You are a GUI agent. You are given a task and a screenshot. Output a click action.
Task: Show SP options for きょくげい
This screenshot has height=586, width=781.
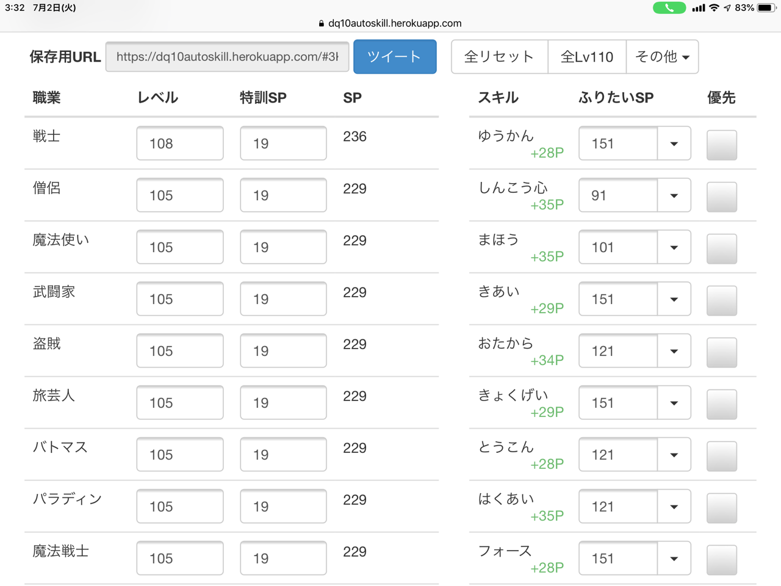click(x=674, y=403)
